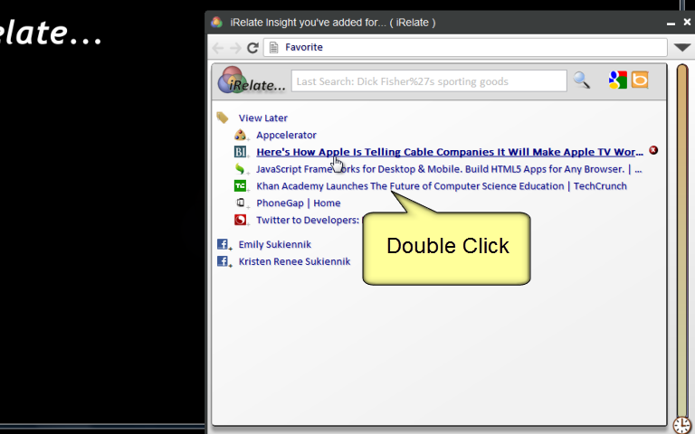Viewport: 695px width, 434px height.
Task: Open the Apple TV cable companies article
Action: [x=450, y=152]
